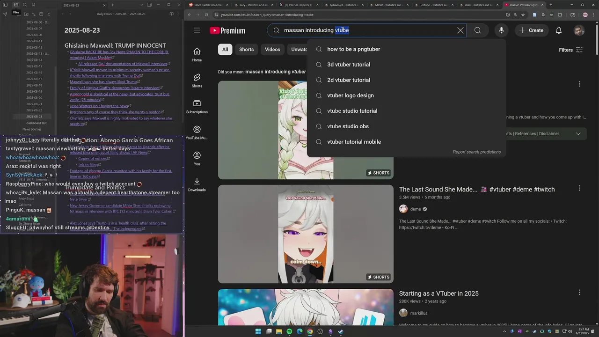Click 'Report search predictions' link
The image size is (599, 337).
(476, 152)
